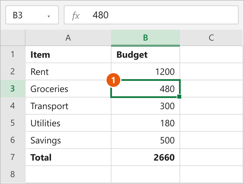
Task: Click the Budget header cell
Action: click(145, 55)
